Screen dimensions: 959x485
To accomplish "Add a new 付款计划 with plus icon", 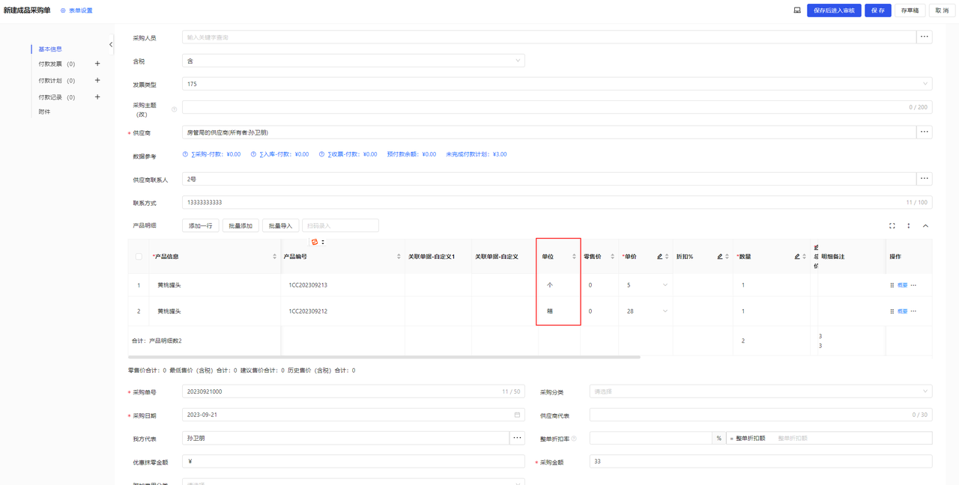I will pyautogui.click(x=97, y=80).
